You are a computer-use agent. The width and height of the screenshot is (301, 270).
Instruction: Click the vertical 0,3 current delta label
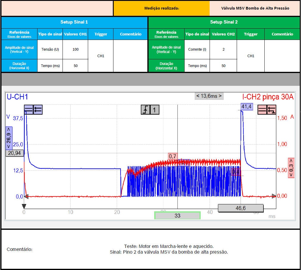(x=291, y=168)
